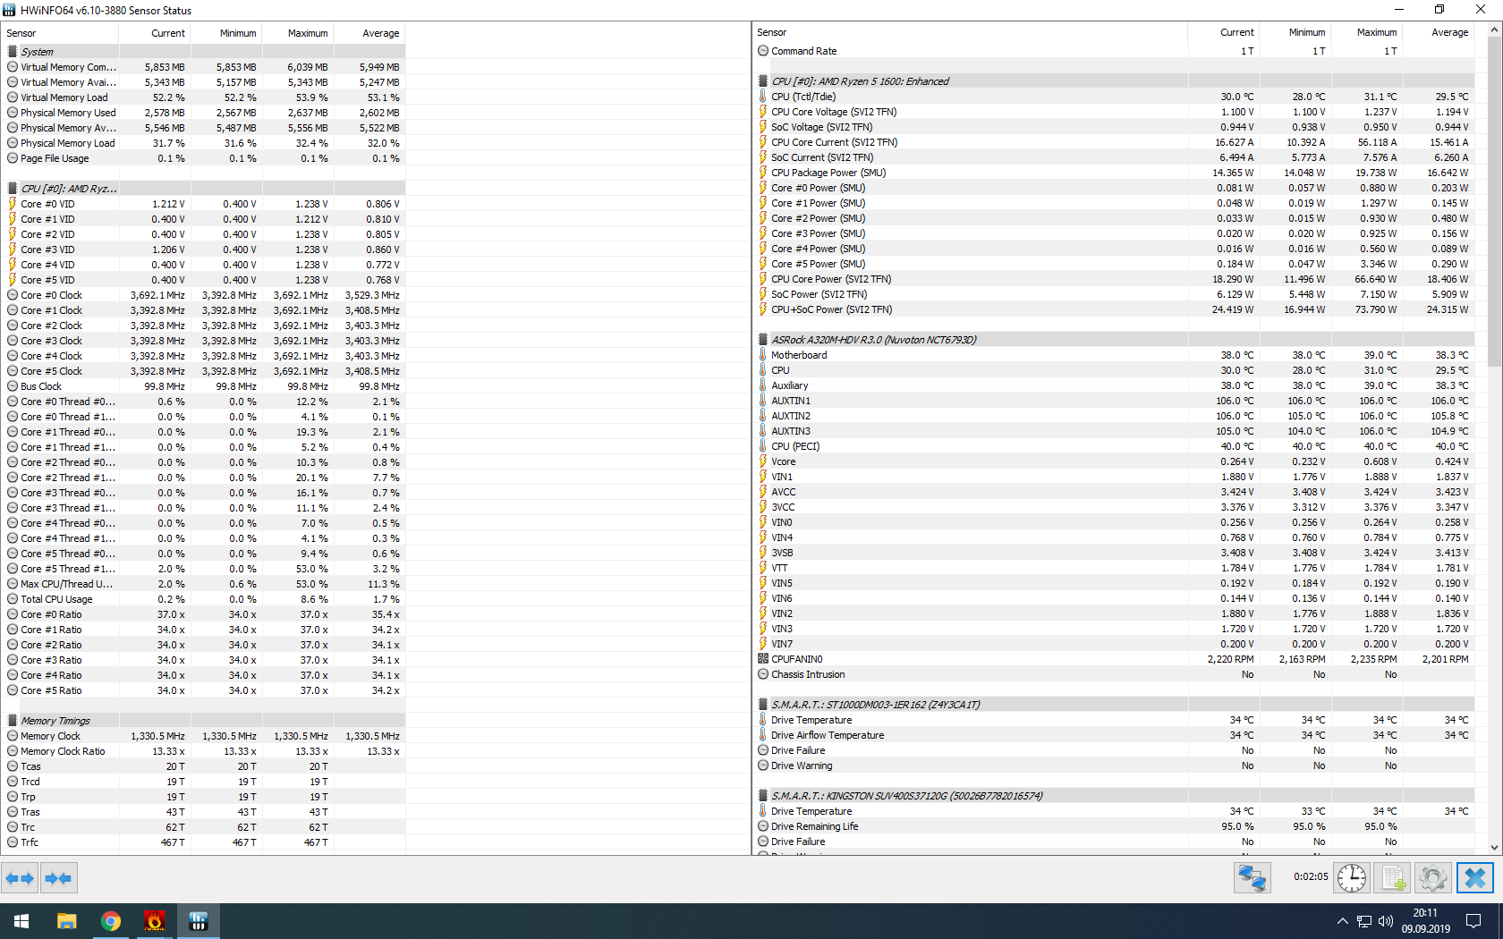Click the Sensor column header in right pane
This screenshot has width=1503, height=939.
tap(971, 32)
